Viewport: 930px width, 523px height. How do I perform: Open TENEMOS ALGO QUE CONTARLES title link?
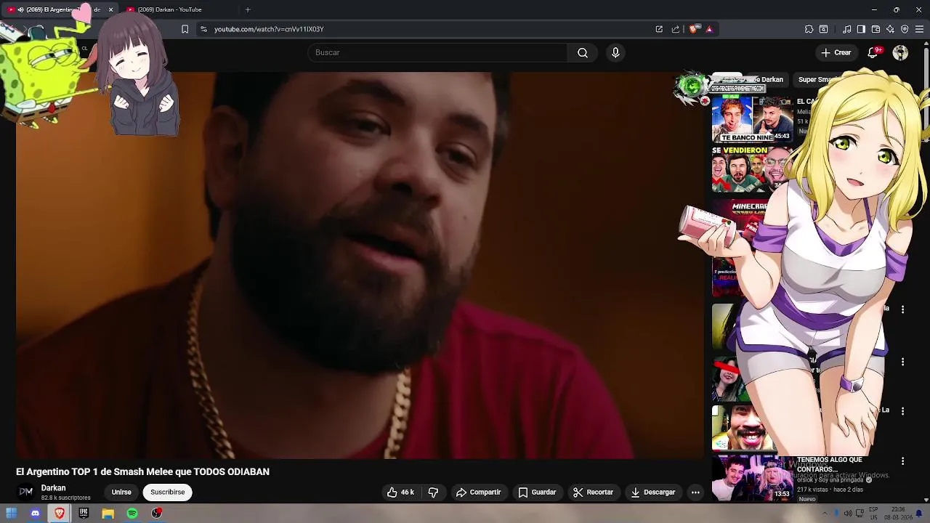coord(830,464)
